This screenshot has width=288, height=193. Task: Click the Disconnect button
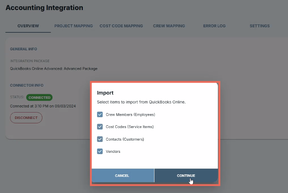pos(26,118)
